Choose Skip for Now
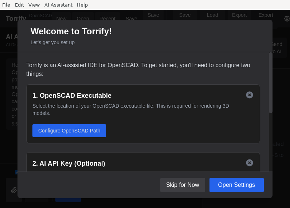The width and height of the screenshot is (290, 208). coord(183,185)
